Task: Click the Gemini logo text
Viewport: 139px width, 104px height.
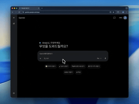Action: pyautogui.click(x=22, y=18)
